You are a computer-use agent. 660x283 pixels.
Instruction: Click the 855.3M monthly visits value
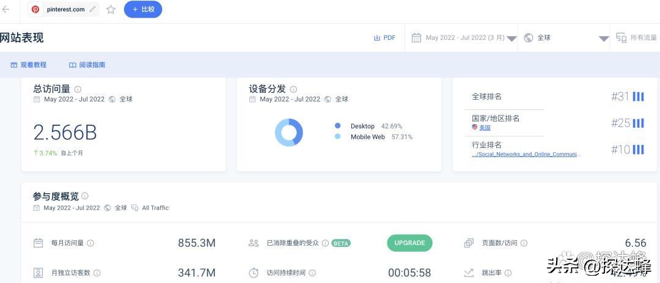[197, 243]
